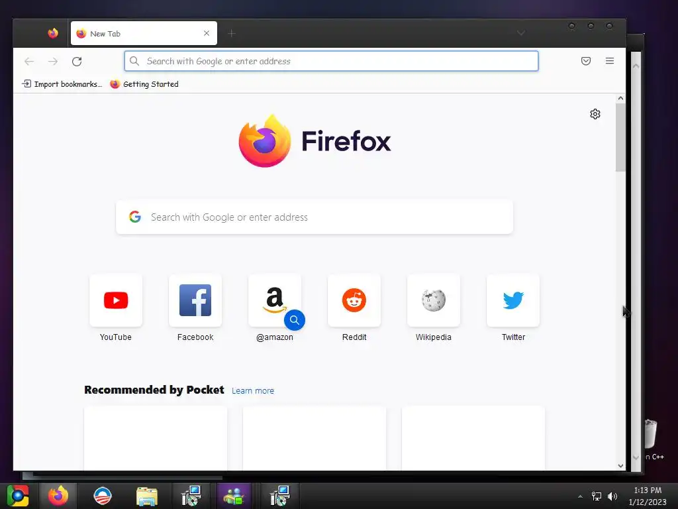Click the magnifier icon in address bar

pyautogui.click(x=134, y=61)
